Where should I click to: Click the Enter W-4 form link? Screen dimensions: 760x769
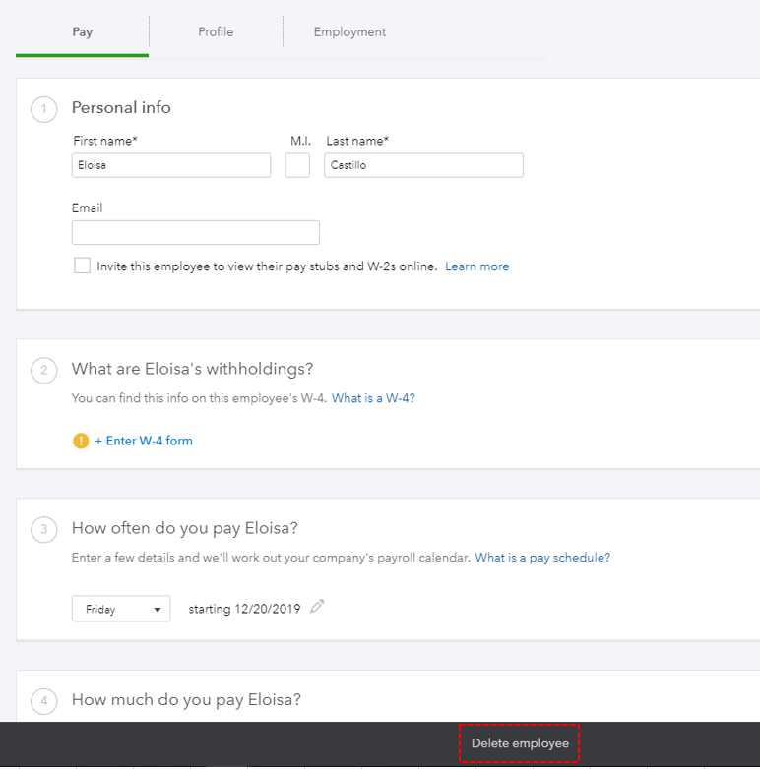(144, 441)
